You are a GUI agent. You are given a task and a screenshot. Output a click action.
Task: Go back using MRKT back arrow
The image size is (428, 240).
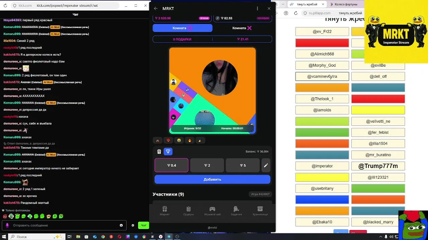[156, 8]
